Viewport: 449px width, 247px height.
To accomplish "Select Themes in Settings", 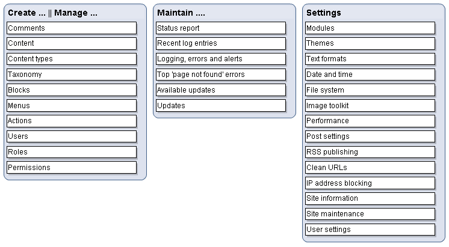I will (x=370, y=43).
